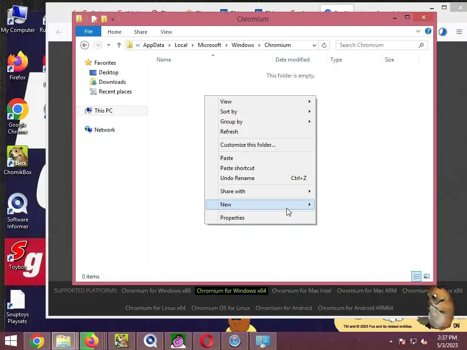Choose Refresh in the context menu
467x350 pixels.
pyautogui.click(x=260, y=132)
